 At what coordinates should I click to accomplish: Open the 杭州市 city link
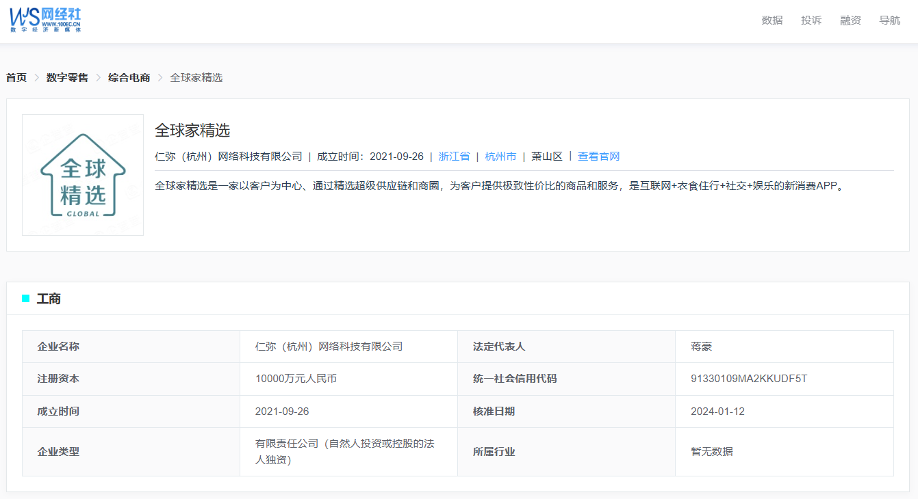(x=500, y=157)
